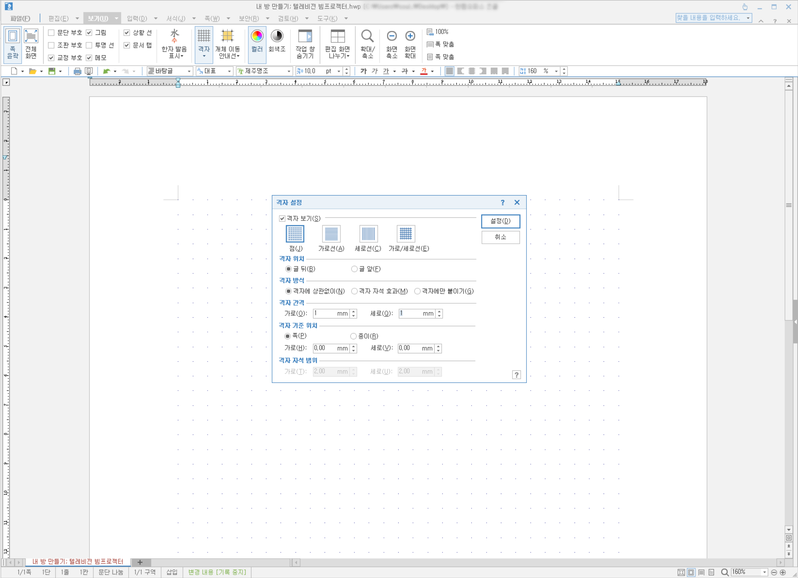Toggle 전체 화면 full screen mode
The height and width of the screenshot is (578, 798).
[x=31, y=44]
